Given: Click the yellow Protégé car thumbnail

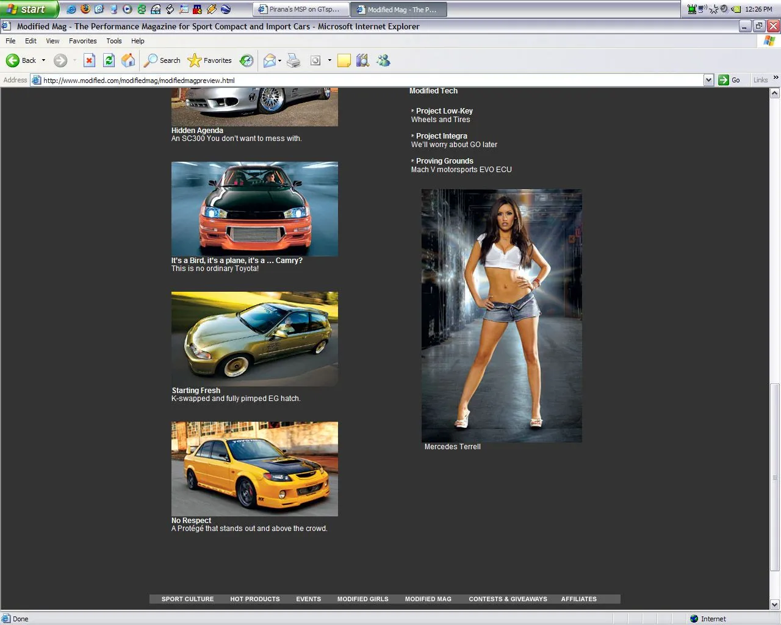Looking at the screenshot, I should pyautogui.click(x=254, y=469).
